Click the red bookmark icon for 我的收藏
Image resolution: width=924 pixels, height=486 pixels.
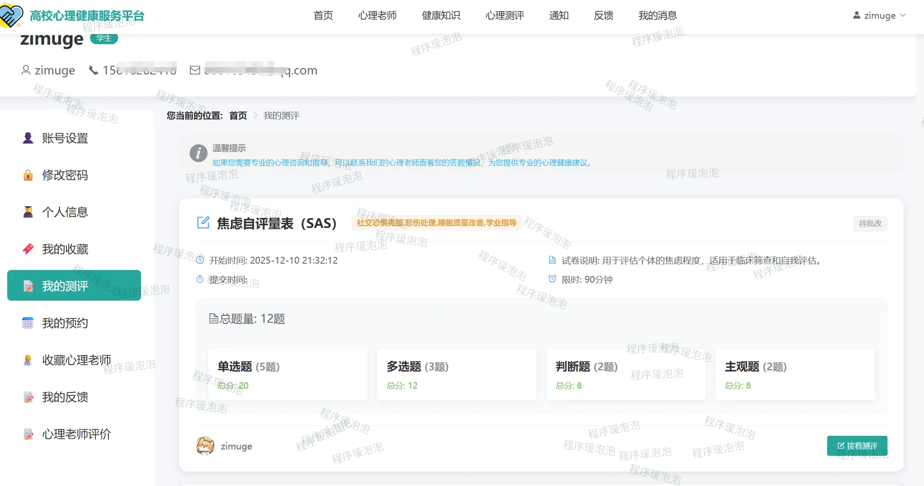click(x=28, y=249)
